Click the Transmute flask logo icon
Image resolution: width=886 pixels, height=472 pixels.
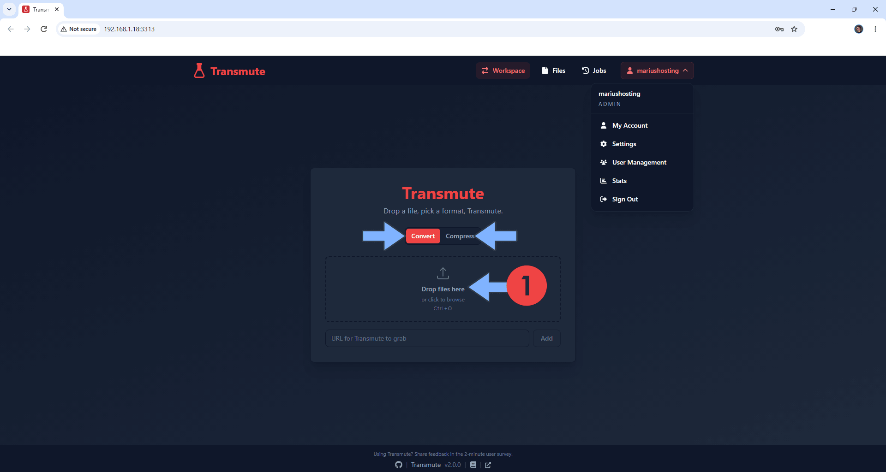(x=199, y=71)
